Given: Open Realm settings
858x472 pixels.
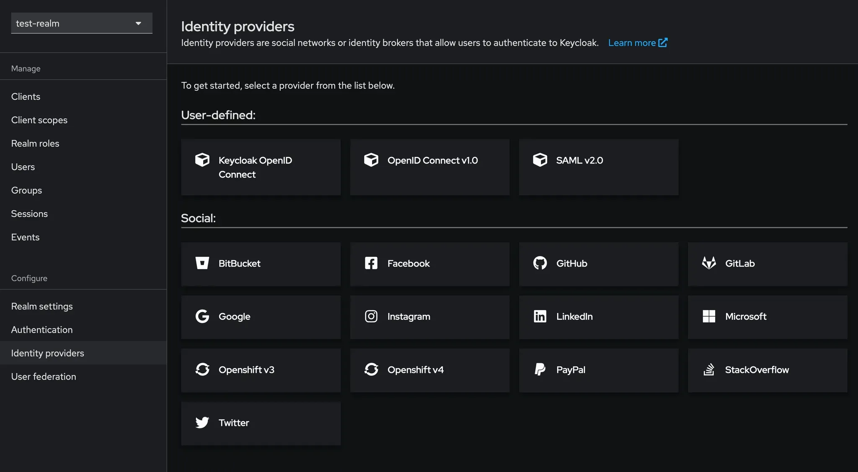Looking at the screenshot, I should 83,306.
